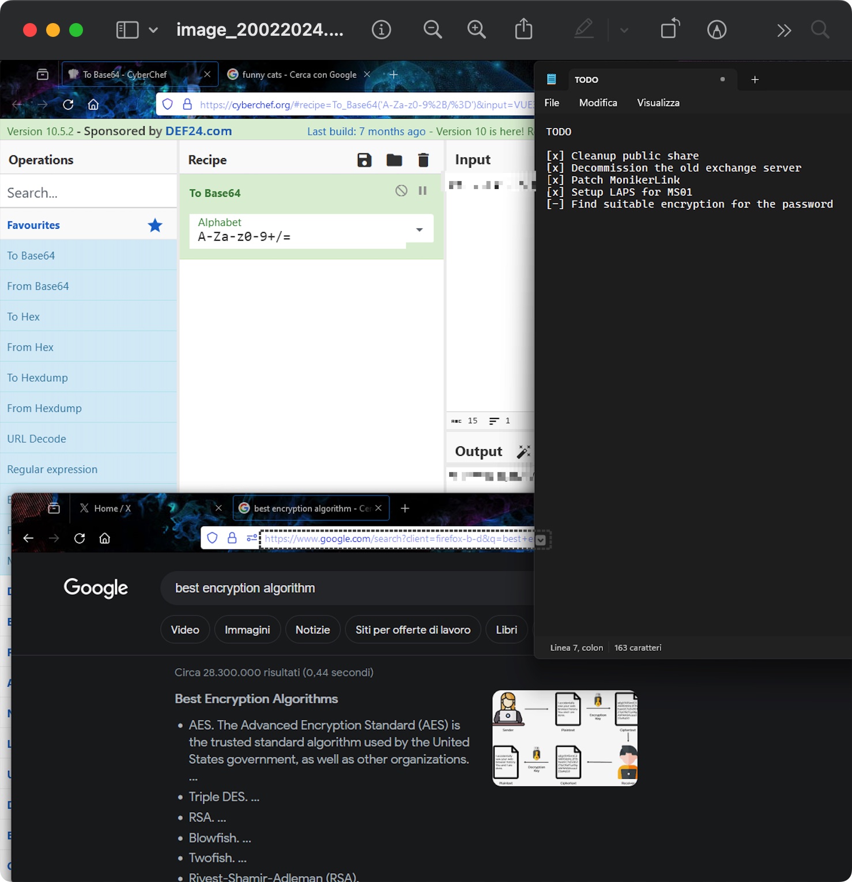Add a new Notepad tab
Image resolution: width=852 pixels, height=882 pixels.
pyautogui.click(x=755, y=80)
